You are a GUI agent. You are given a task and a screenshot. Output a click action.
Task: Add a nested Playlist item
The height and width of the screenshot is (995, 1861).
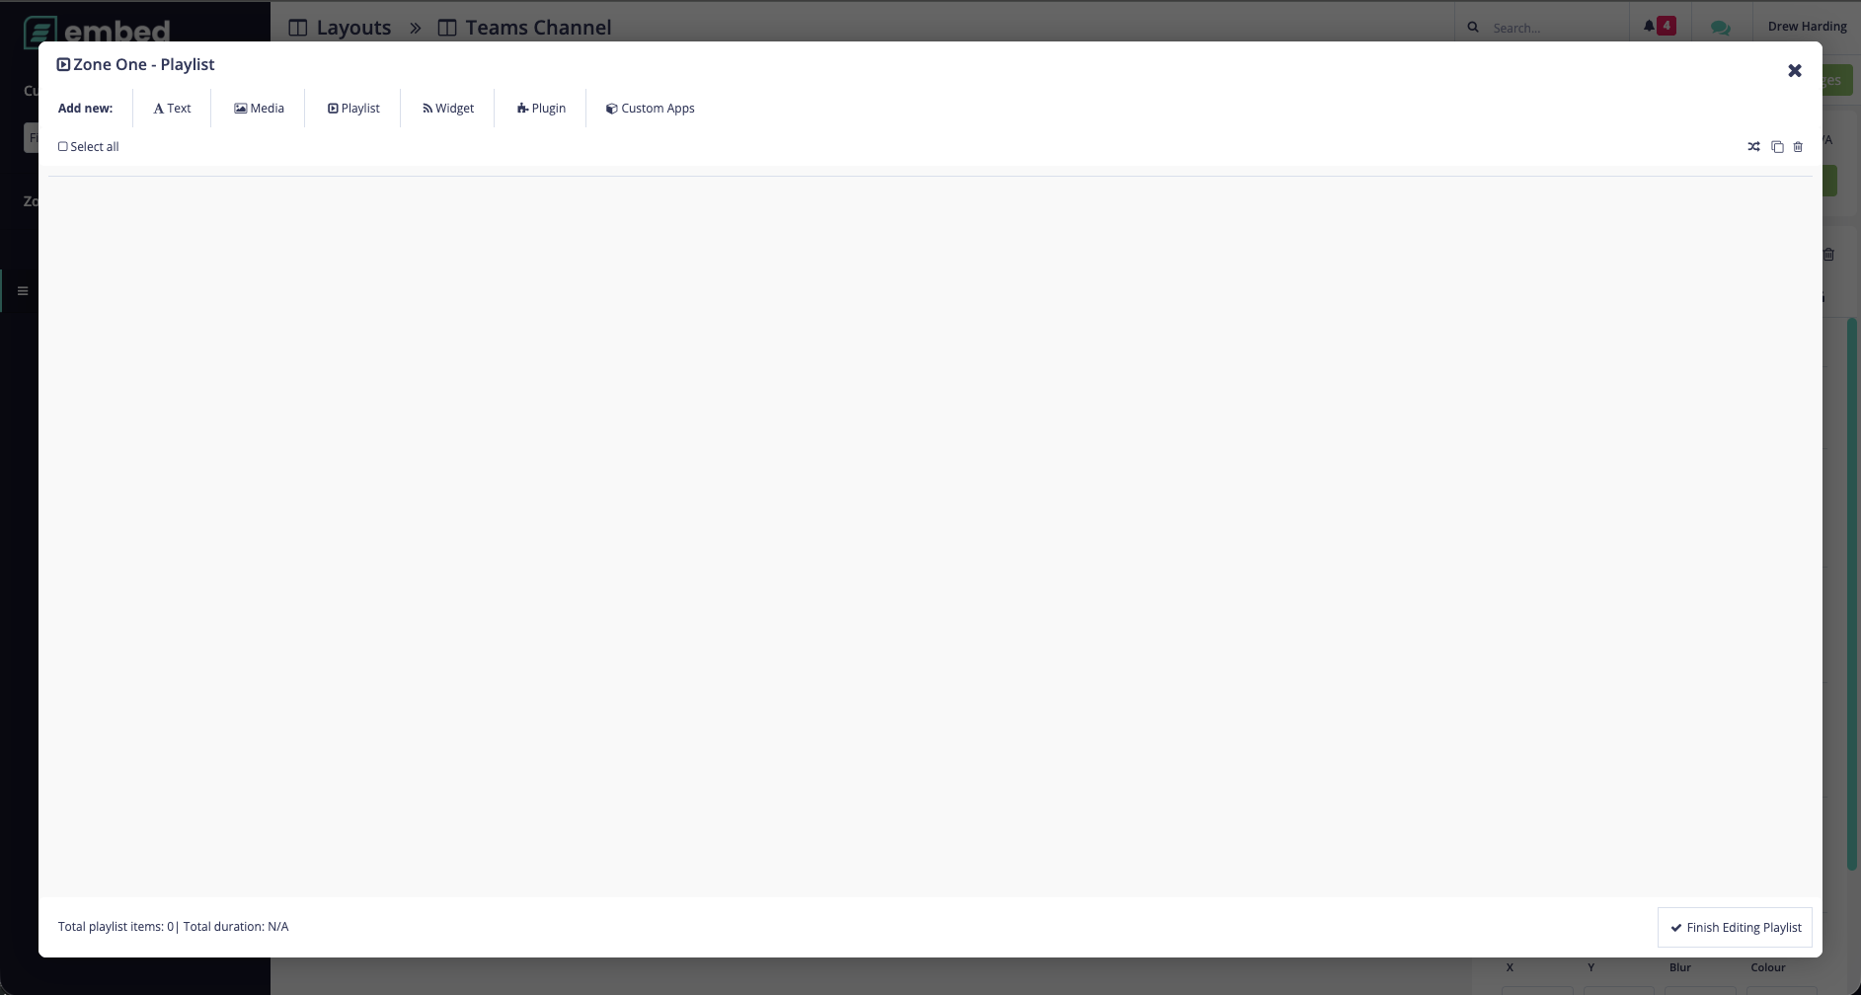[x=353, y=109]
